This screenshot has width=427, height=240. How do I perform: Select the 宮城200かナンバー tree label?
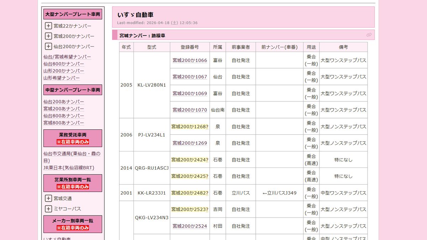(x=74, y=36)
